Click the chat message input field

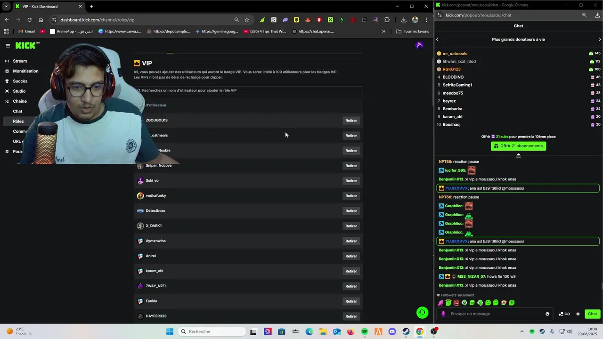tap(496, 314)
